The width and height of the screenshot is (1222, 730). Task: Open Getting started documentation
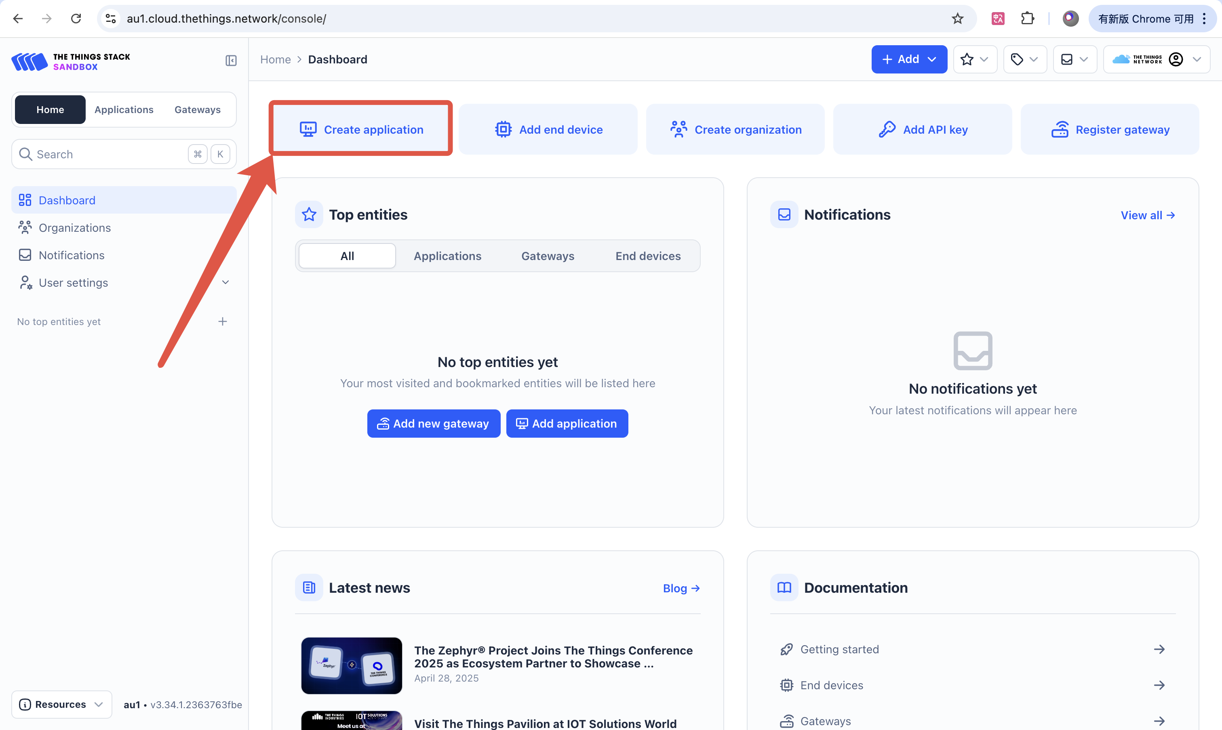point(972,649)
